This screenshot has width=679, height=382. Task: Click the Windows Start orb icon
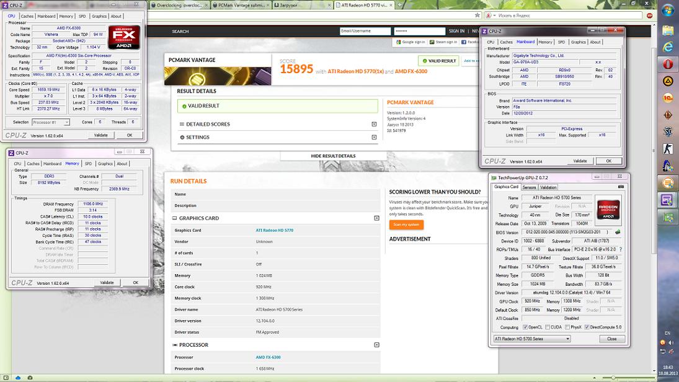click(667, 11)
